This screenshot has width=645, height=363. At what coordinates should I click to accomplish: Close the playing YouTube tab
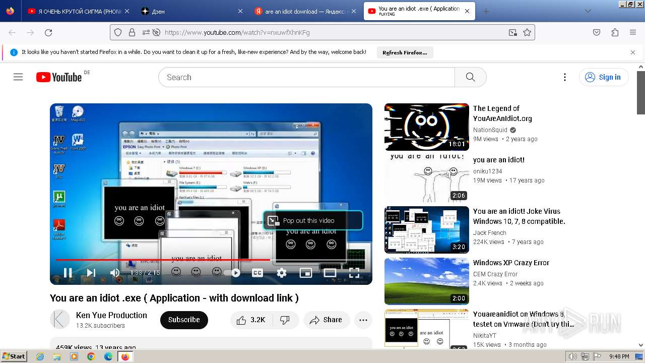pos(467,11)
